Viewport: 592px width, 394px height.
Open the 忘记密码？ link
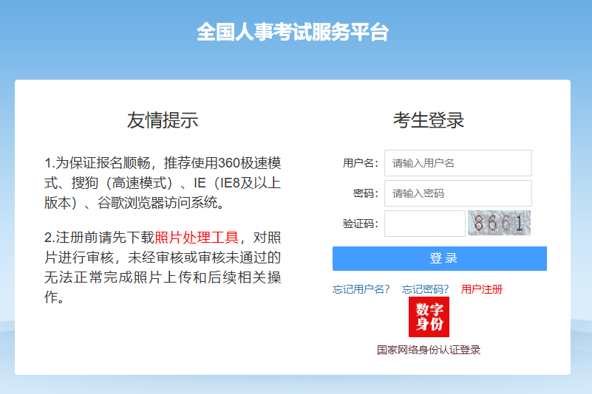(x=426, y=289)
